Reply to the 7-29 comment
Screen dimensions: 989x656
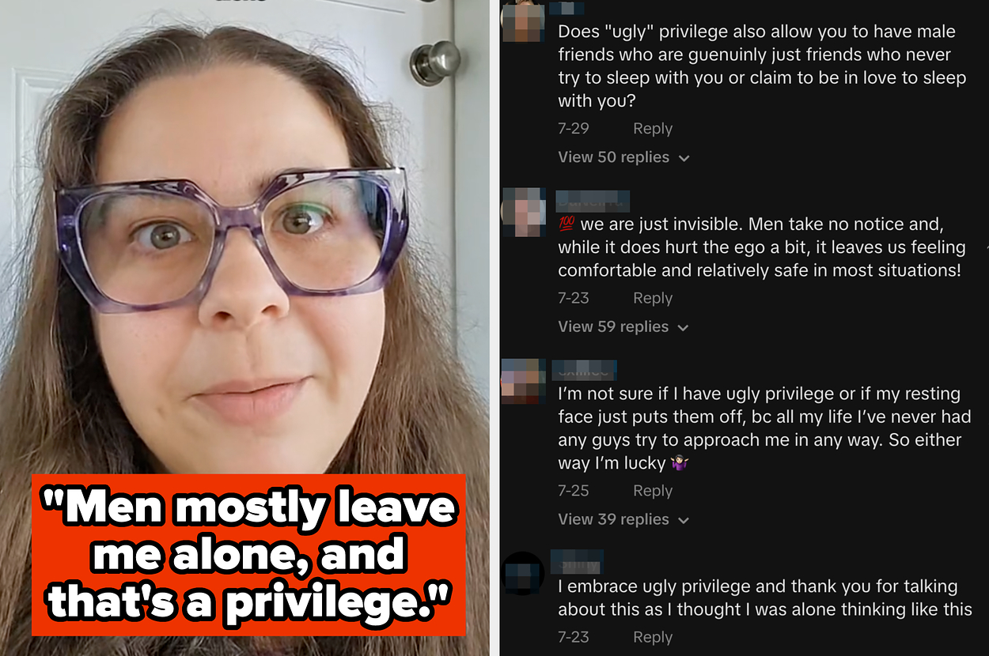point(653,129)
